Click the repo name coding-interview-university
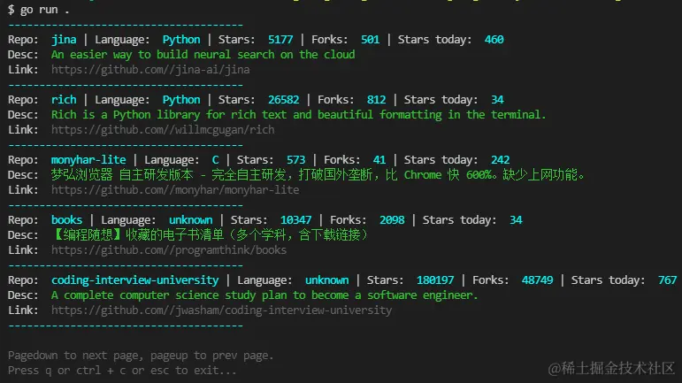Screen dimensions: 682x383 [134, 280]
